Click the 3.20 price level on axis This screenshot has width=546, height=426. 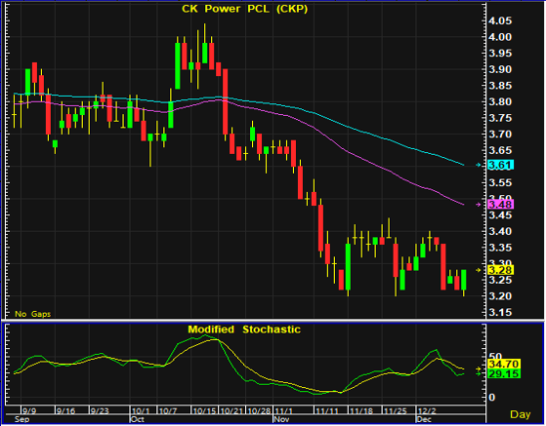coord(500,296)
